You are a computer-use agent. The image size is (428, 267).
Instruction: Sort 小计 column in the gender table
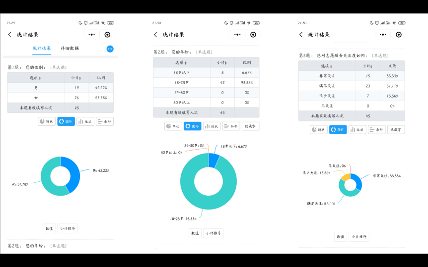pos(77,77)
